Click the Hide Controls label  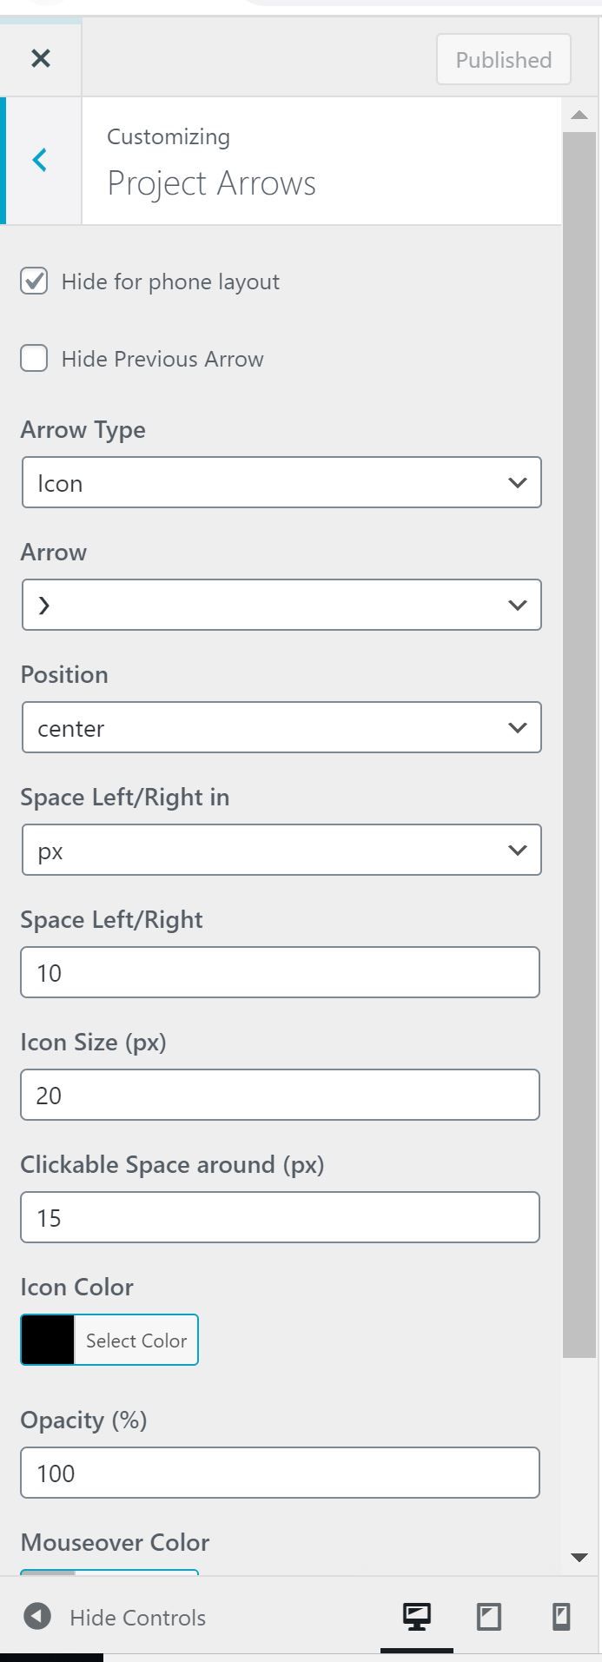[x=138, y=1617]
